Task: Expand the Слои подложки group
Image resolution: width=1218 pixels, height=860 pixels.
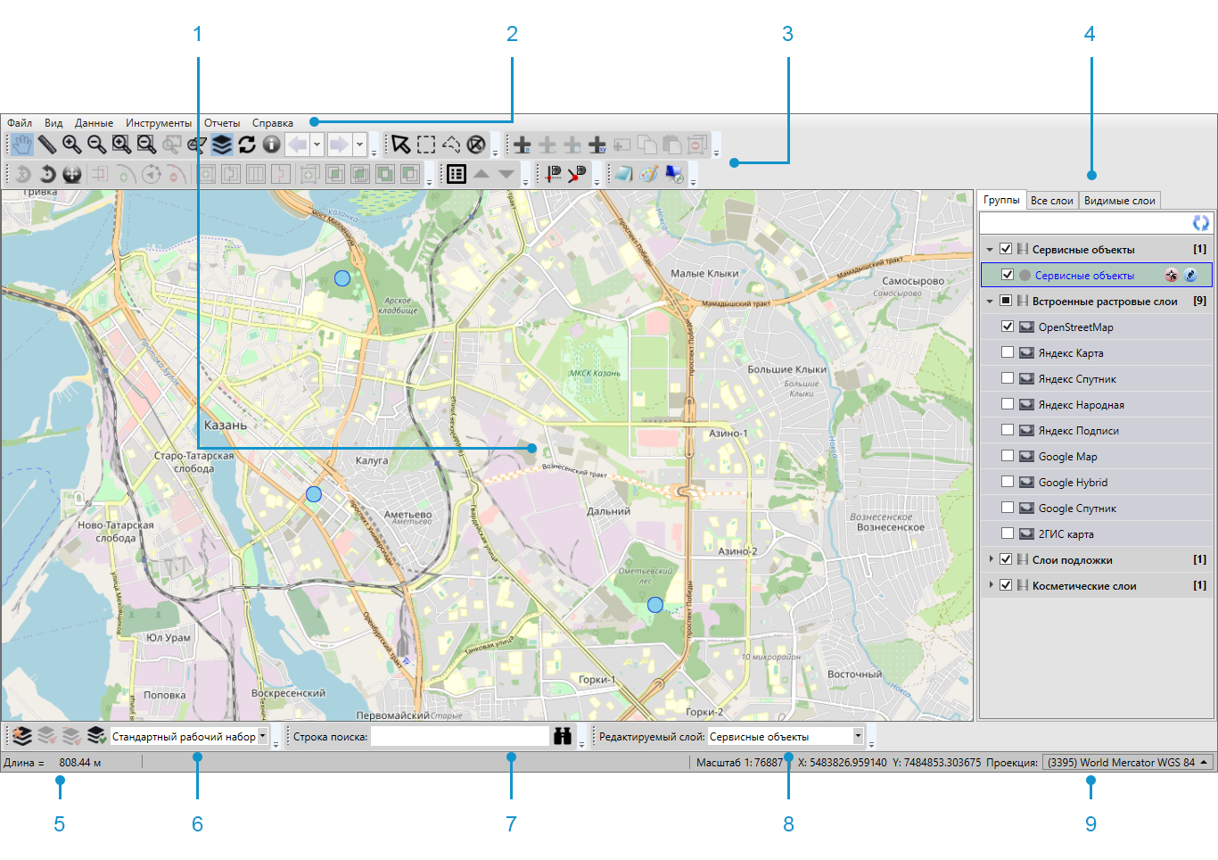Action: [x=991, y=559]
